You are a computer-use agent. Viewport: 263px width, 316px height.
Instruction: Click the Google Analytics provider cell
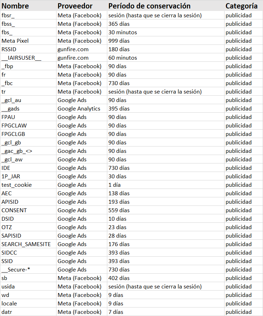pos(79,109)
